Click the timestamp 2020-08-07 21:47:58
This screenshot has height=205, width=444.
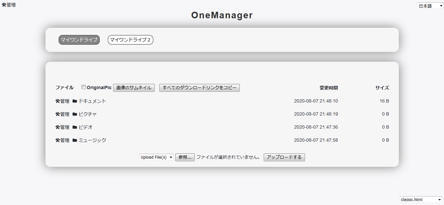pyautogui.click(x=316, y=140)
